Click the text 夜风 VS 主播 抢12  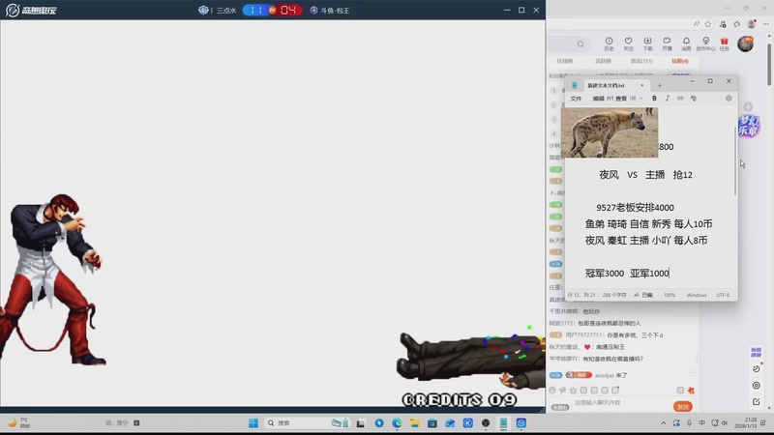click(645, 175)
